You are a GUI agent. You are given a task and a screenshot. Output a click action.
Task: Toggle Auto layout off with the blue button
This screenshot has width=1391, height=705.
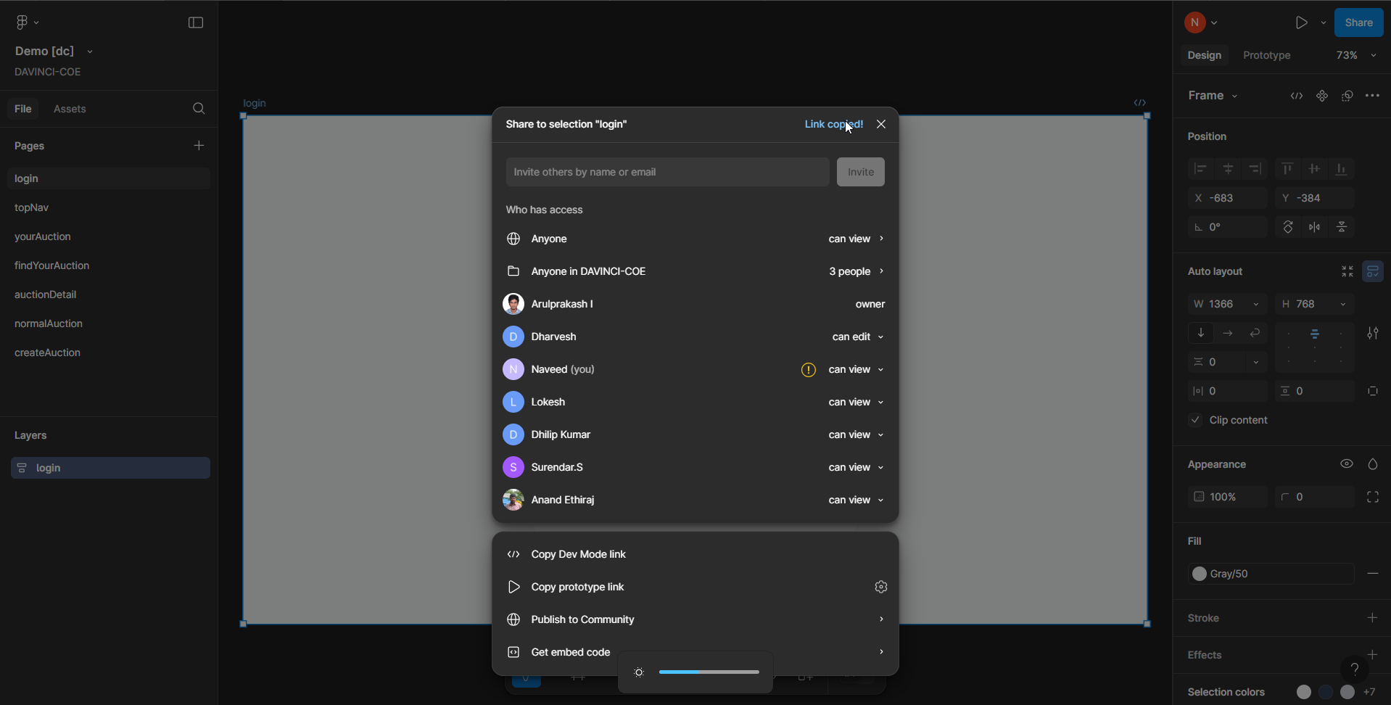tap(1374, 271)
